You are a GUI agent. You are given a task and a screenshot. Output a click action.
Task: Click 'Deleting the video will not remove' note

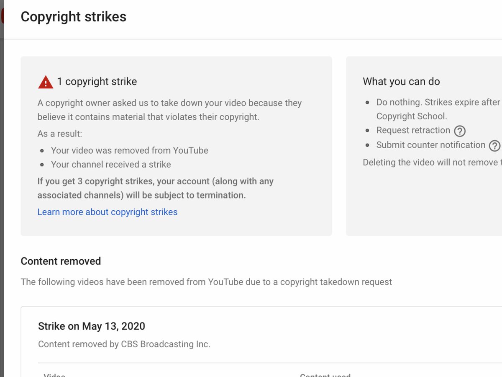click(432, 163)
